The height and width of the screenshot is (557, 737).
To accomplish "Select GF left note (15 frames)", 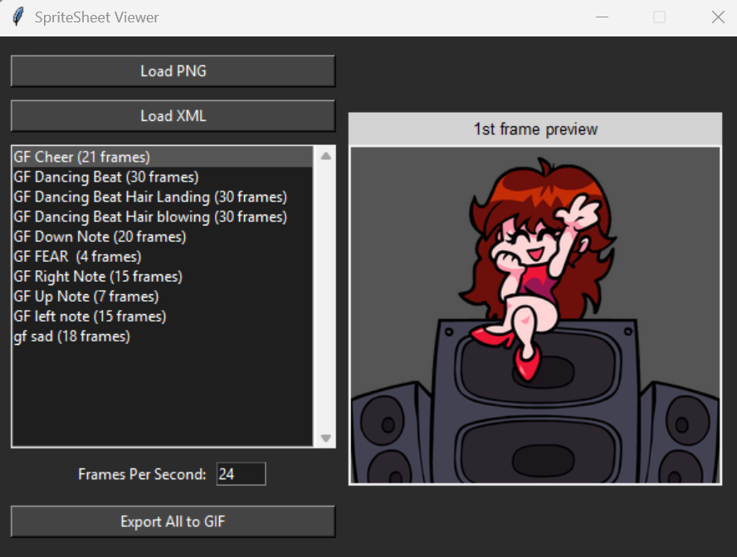I will pyautogui.click(x=163, y=317).
